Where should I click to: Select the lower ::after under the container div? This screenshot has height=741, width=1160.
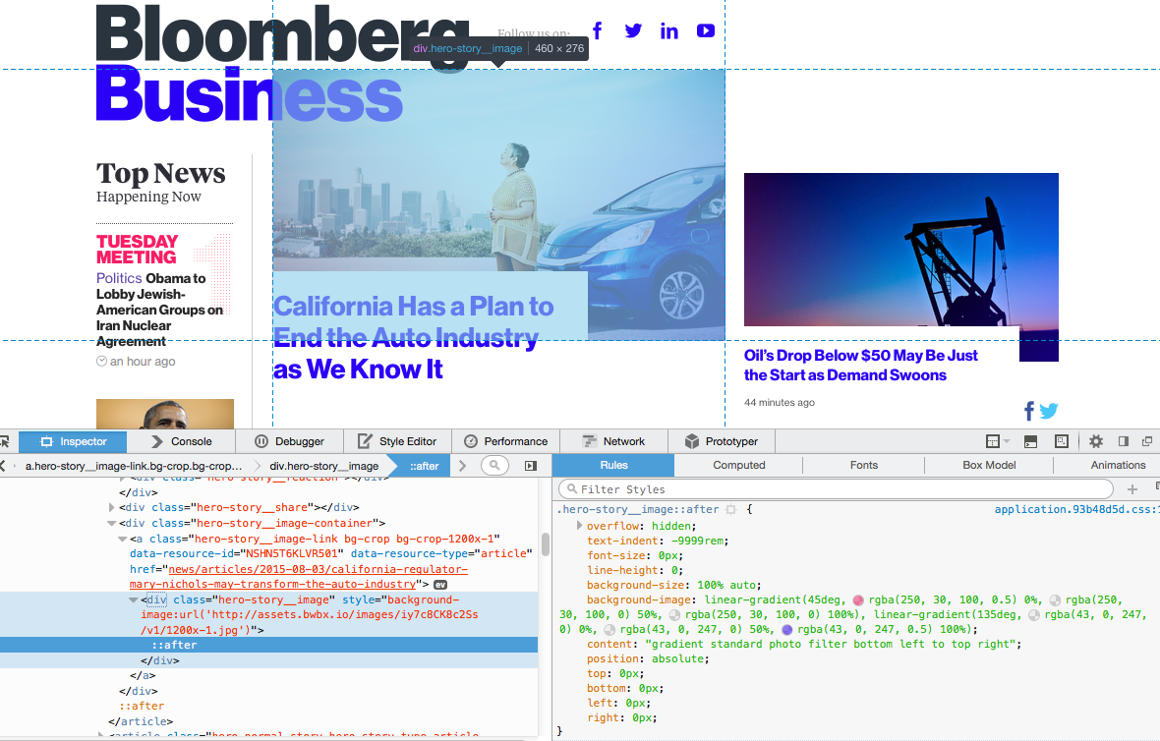pyautogui.click(x=142, y=707)
